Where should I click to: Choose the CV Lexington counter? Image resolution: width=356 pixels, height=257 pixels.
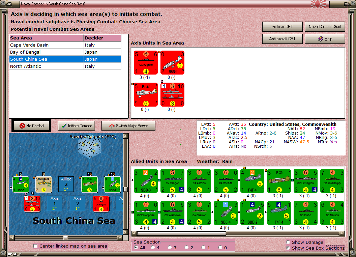pyautogui.click(x=305, y=181)
